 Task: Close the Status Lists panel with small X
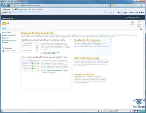click(71, 39)
